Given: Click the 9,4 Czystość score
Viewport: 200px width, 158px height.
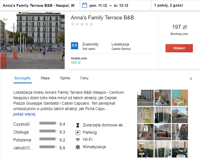Looking at the screenshot, I should [62, 124].
